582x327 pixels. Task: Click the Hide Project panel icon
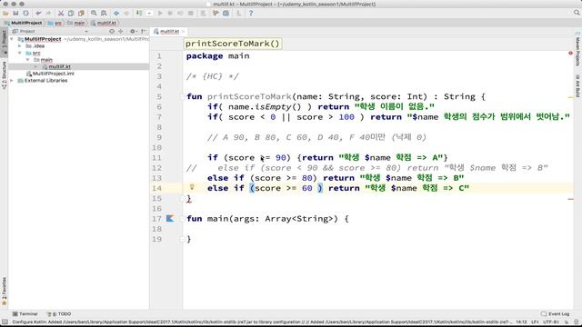coord(144,32)
